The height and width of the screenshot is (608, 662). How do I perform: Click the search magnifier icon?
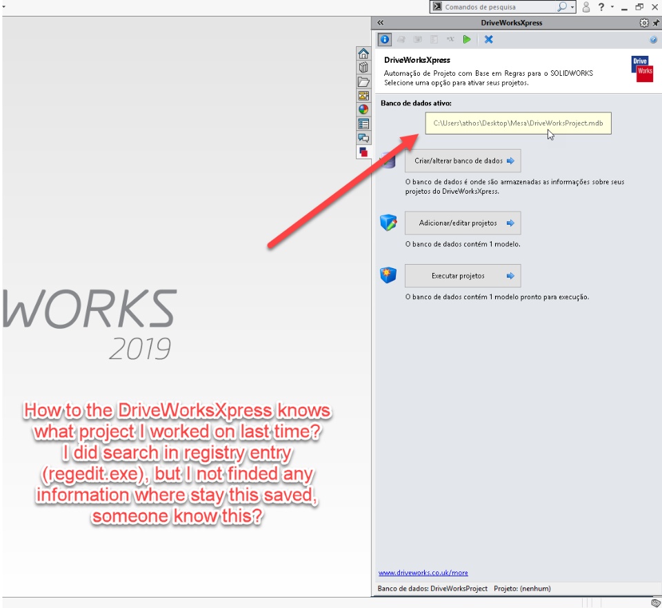(x=562, y=7)
